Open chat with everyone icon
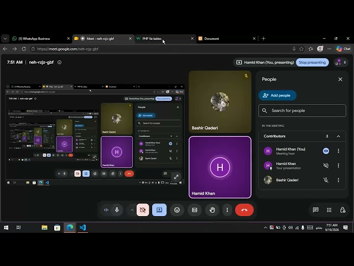354x266 pixels. pos(316,210)
